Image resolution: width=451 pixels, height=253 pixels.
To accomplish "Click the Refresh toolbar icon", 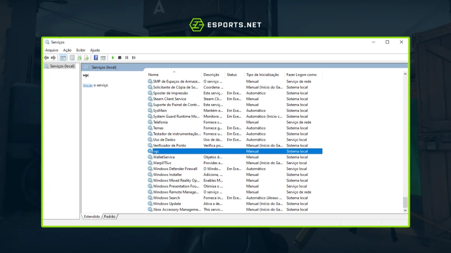I will tap(79, 58).
